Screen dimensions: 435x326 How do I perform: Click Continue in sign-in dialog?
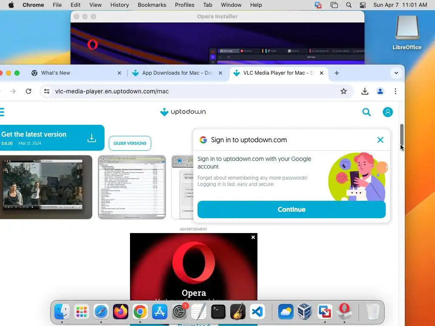click(291, 210)
